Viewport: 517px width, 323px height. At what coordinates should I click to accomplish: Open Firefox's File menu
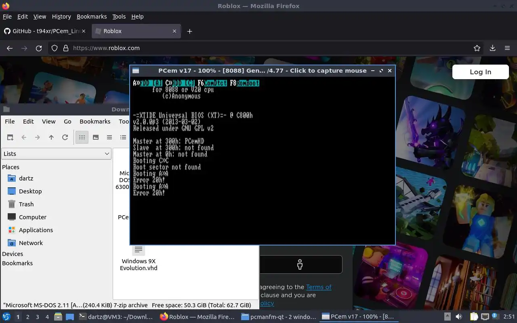click(7, 17)
